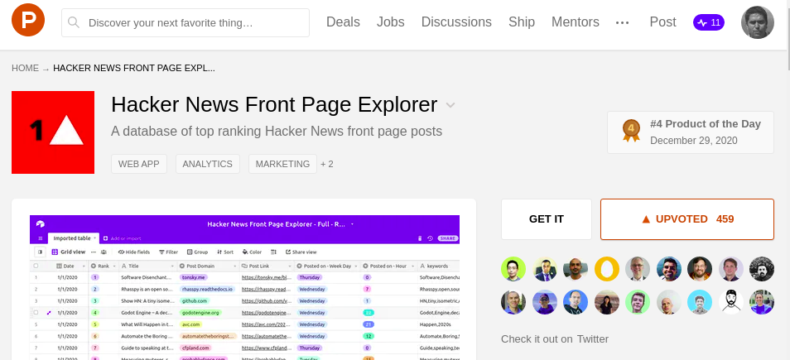Expand the three-dot more menu in navigation

[623, 22]
